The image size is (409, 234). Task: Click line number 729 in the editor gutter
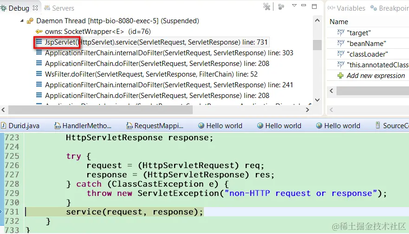[12, 193]
